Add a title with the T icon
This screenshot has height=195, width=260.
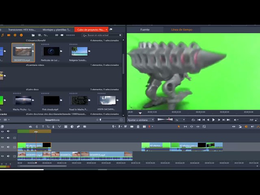(43, 126)
